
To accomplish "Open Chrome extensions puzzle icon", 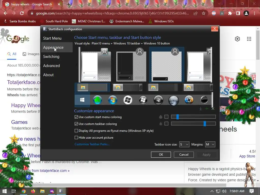I will pyautogui.click(x=230, y=13).
